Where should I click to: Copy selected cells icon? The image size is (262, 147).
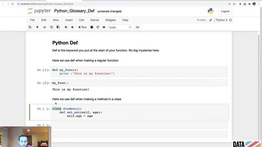tap(52, 27)
